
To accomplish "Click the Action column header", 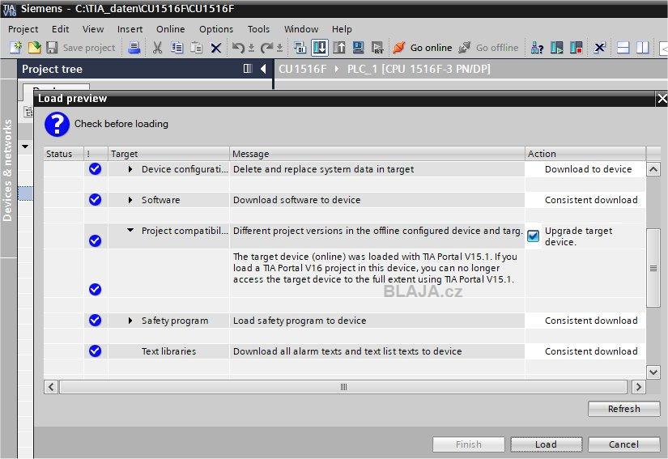I will point(585,153).
